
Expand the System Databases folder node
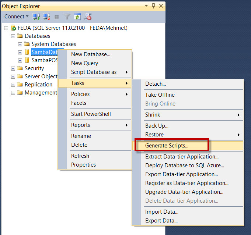[x=20, y=44]
